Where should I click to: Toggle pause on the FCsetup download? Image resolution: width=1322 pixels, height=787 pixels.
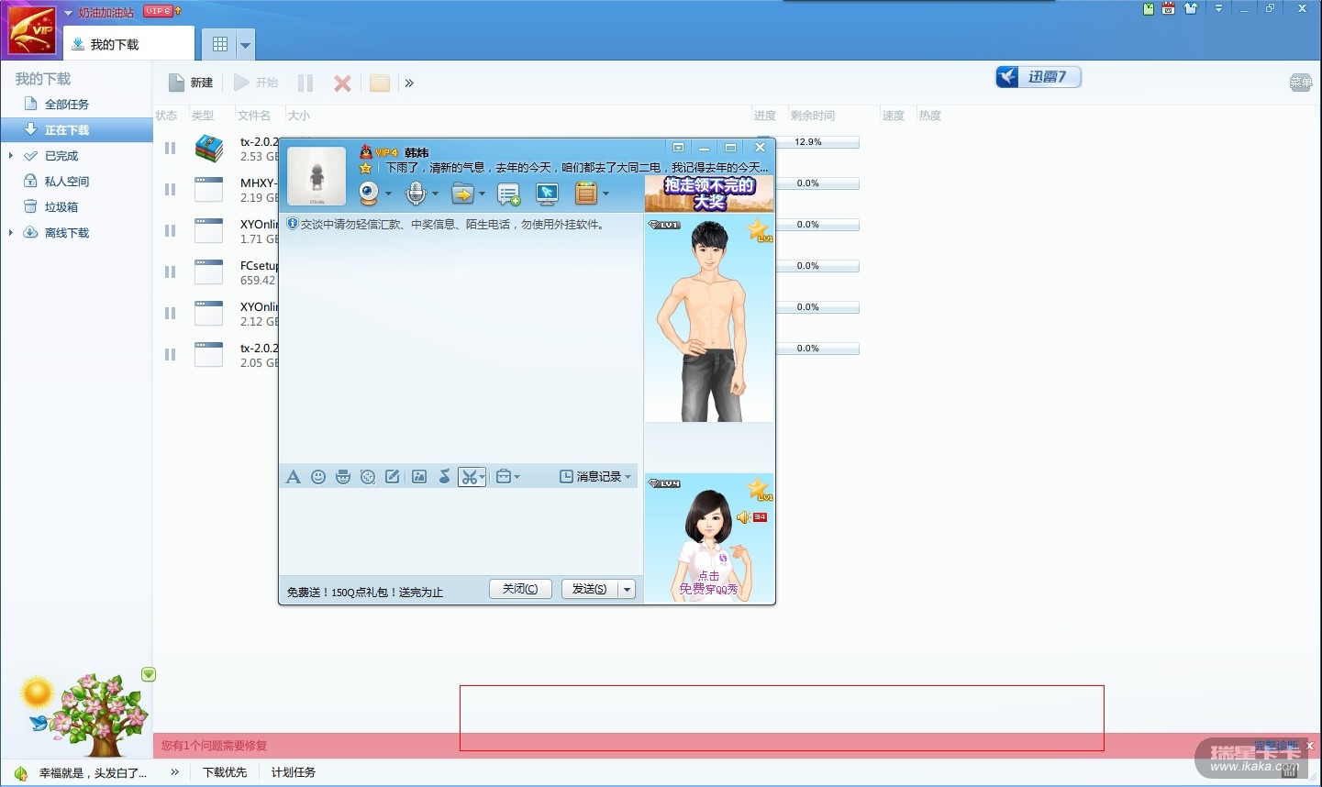[x=170, y=272]
